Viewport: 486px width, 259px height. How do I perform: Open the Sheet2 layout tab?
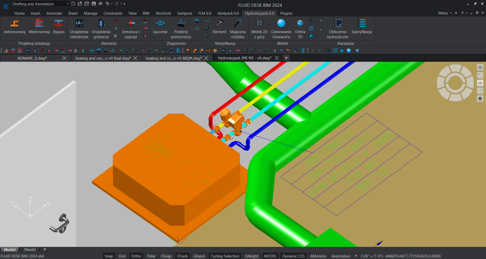coord(30,249)
